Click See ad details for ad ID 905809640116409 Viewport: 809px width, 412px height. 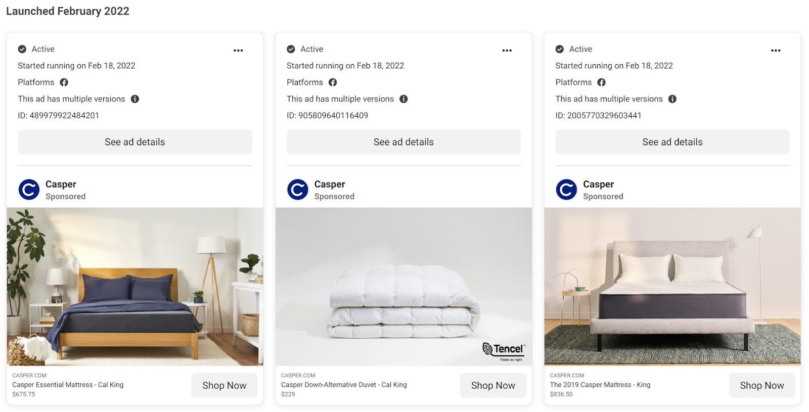click(403, 142)
